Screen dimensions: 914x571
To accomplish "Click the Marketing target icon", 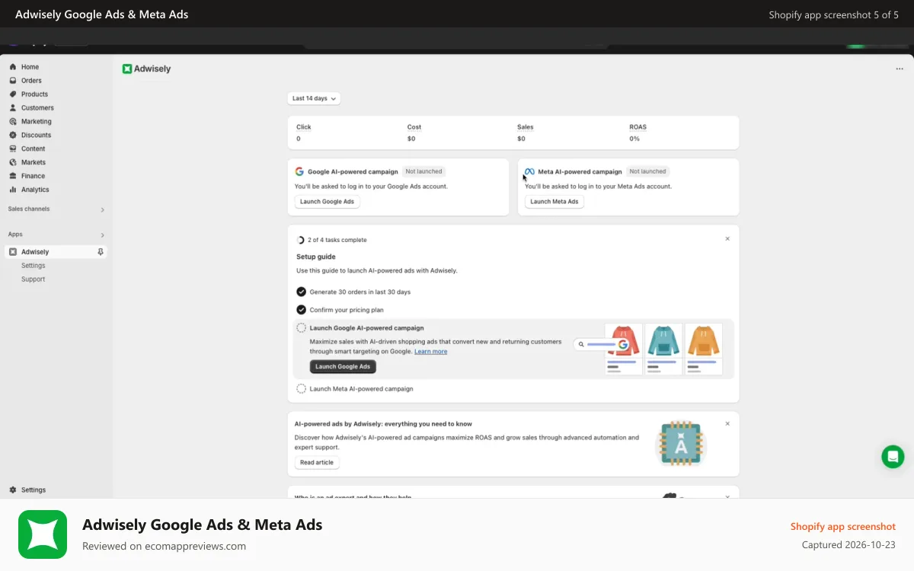I will click(13, 122).
